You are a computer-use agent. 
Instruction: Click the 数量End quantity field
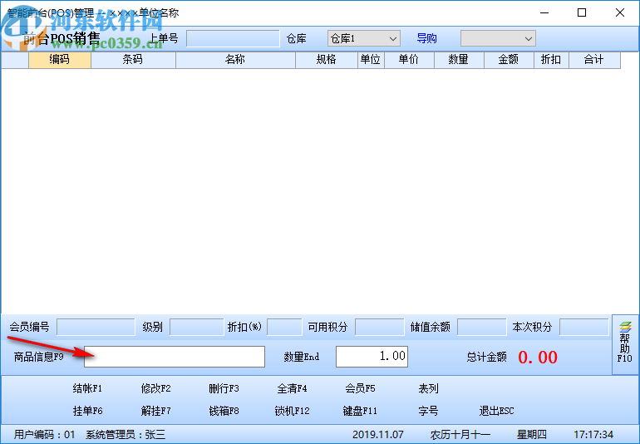tap(372, 357)
